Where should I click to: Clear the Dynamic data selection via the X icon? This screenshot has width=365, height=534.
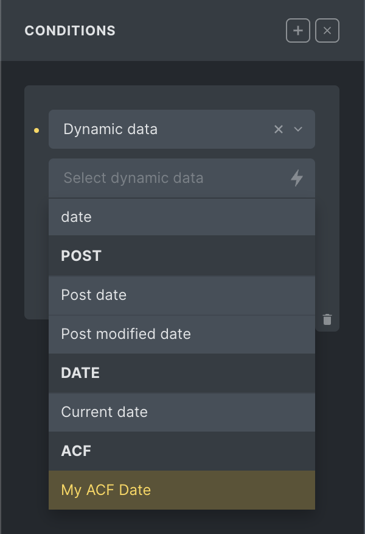[279, 129]
